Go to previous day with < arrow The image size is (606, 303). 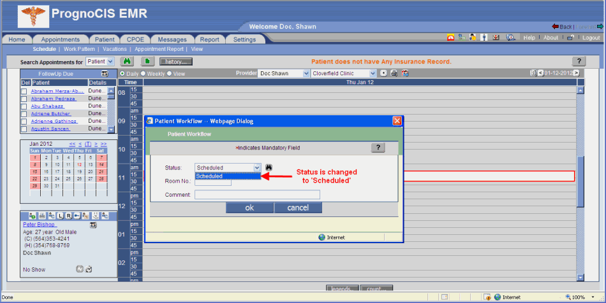coord(541,73)
